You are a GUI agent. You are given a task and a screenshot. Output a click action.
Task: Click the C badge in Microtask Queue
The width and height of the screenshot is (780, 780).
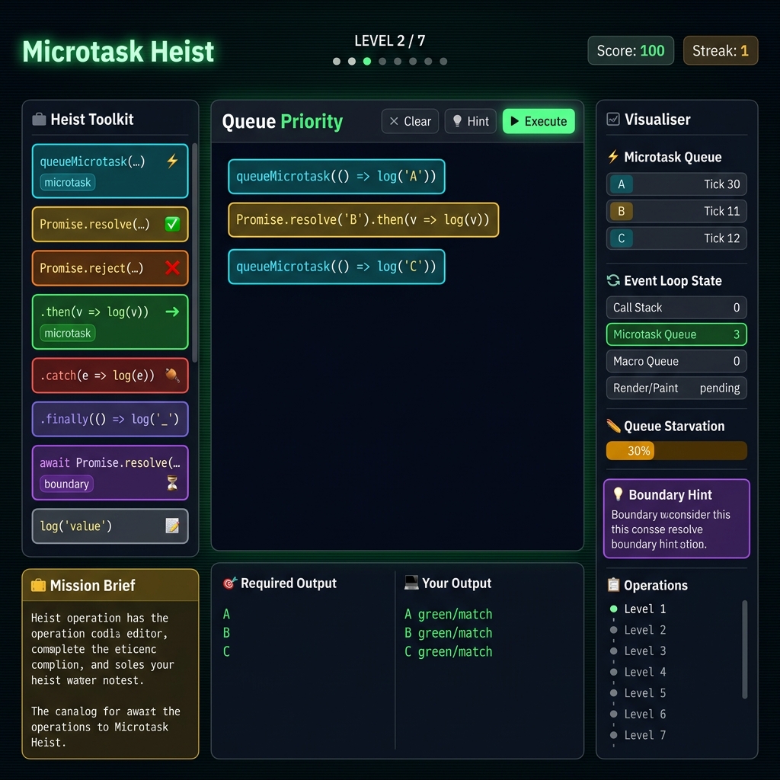point(621,238)
